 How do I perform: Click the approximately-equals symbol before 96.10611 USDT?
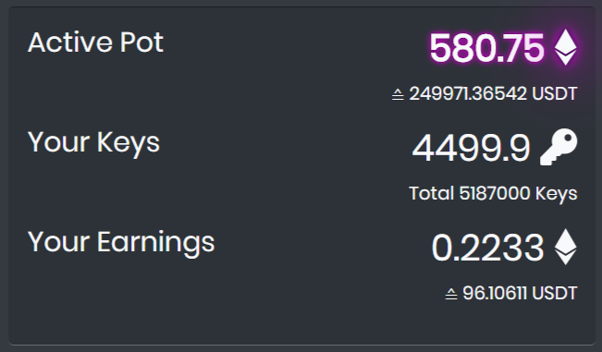pos(451,294)
